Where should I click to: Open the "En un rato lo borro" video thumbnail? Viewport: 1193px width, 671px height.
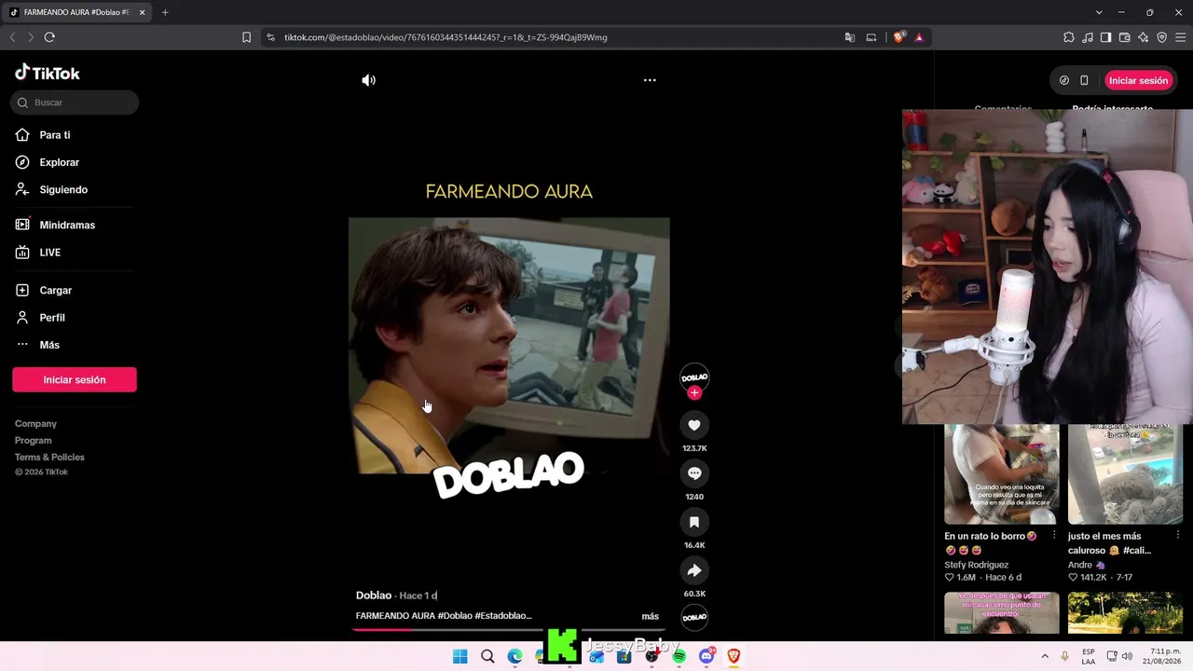(x=1002, y=474)
